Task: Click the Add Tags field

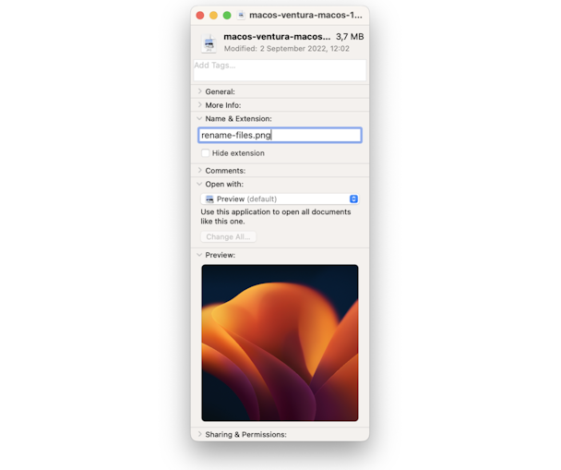Action: (x=280, y=70)
